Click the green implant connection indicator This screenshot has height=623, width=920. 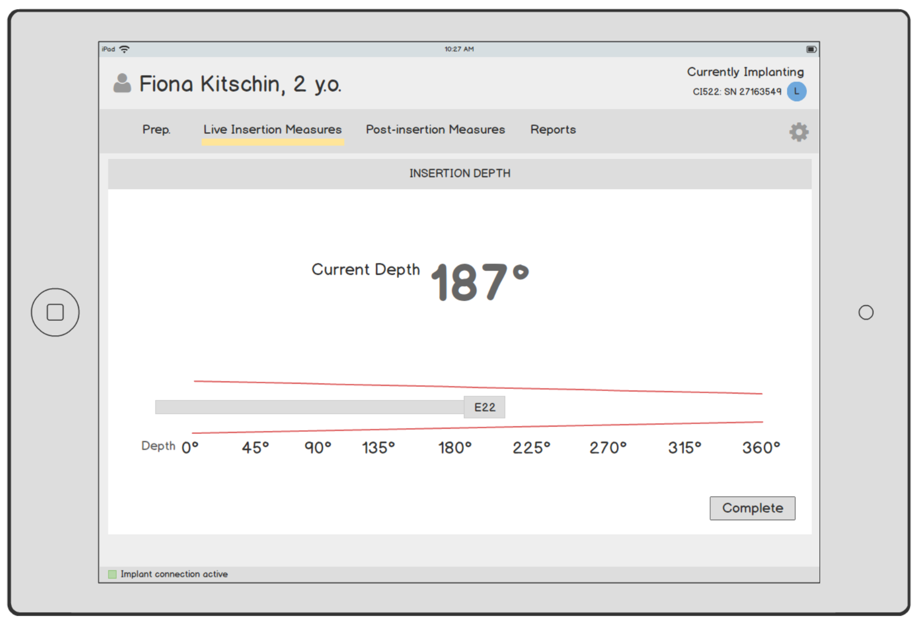[112, 574]
